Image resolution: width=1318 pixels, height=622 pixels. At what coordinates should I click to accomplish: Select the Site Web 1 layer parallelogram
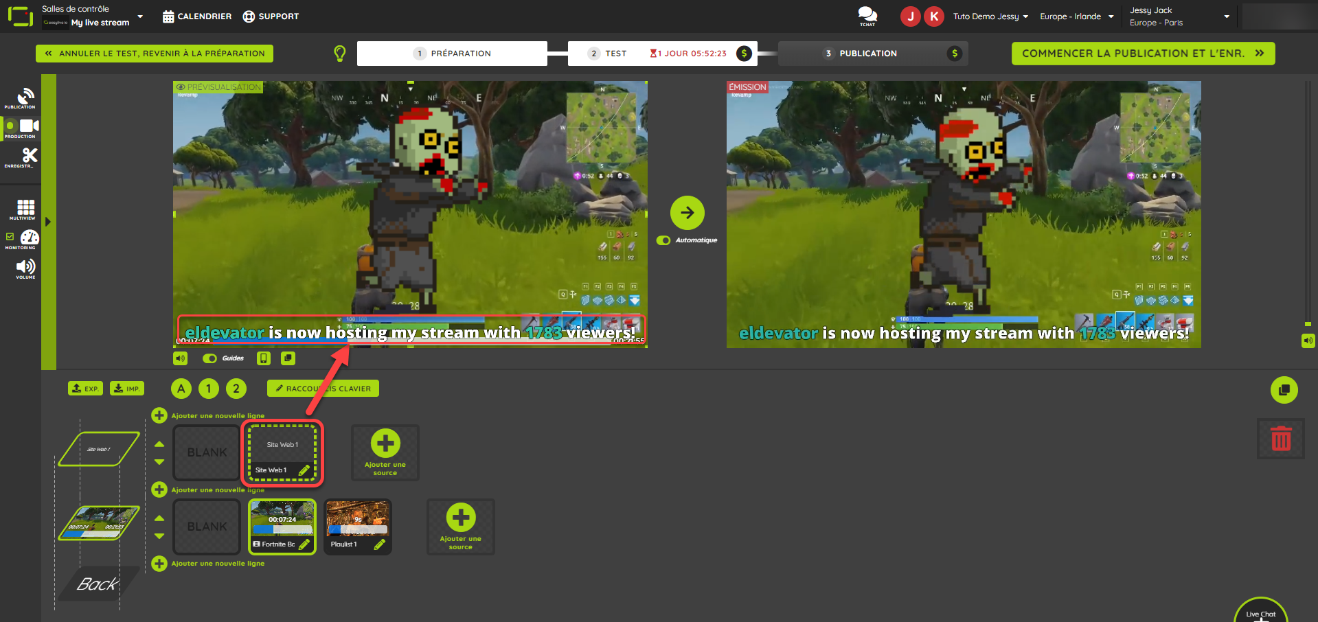(x=99, y=449)
